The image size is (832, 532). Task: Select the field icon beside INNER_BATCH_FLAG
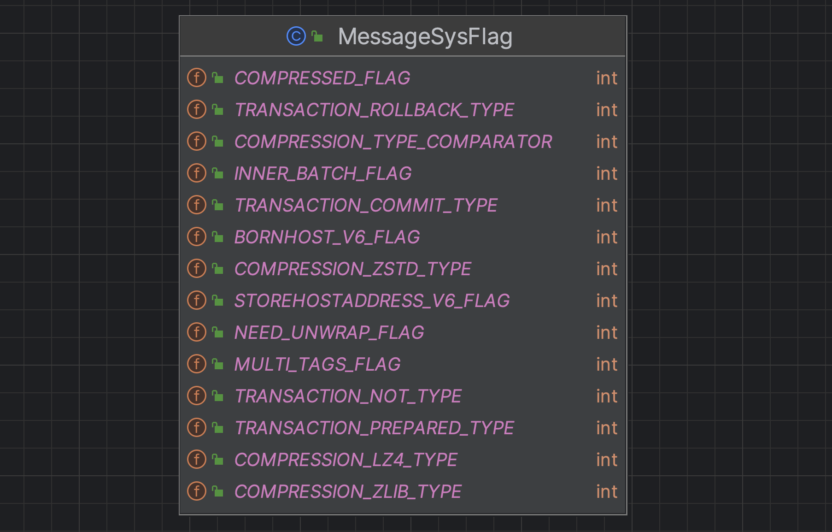click(x=197, y=173)
